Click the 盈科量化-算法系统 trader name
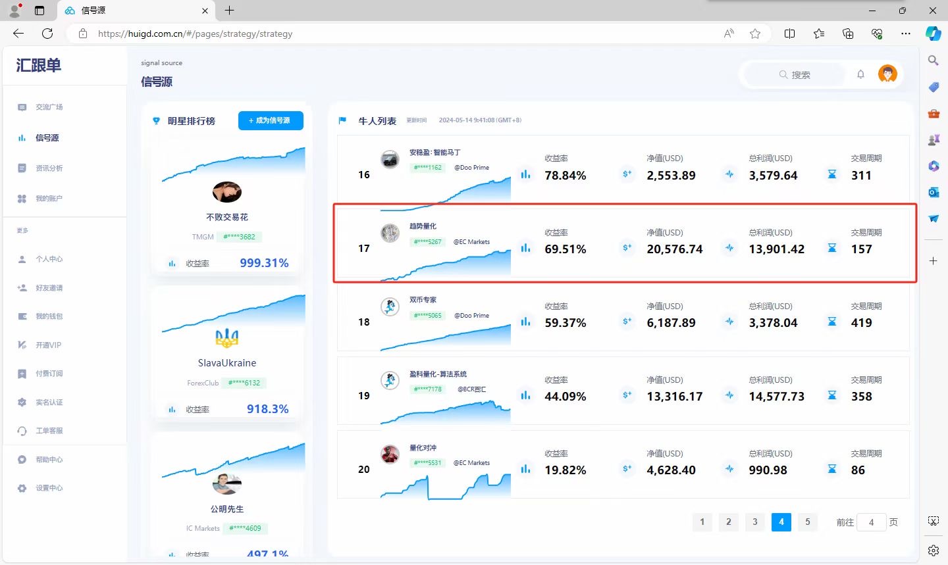This screenshot has width=948, height=565. coord(438,374)
